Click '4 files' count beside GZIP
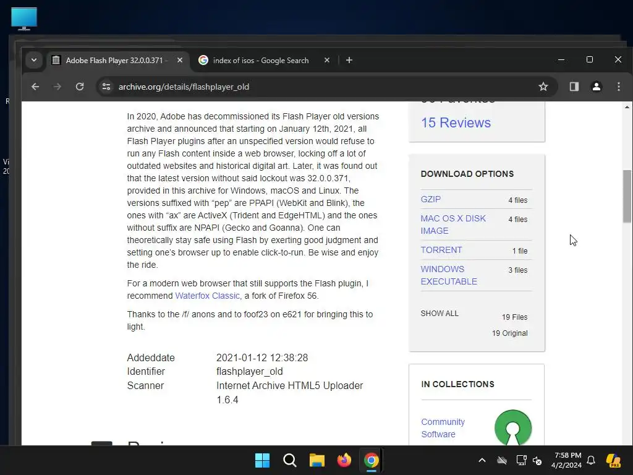633x475 pixels. click(517, 200)
